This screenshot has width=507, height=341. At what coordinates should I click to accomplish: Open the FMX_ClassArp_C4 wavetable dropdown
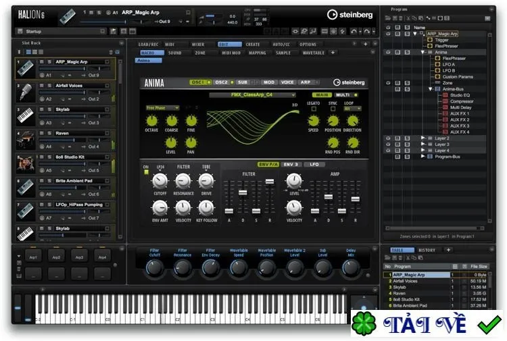point(252,95)
